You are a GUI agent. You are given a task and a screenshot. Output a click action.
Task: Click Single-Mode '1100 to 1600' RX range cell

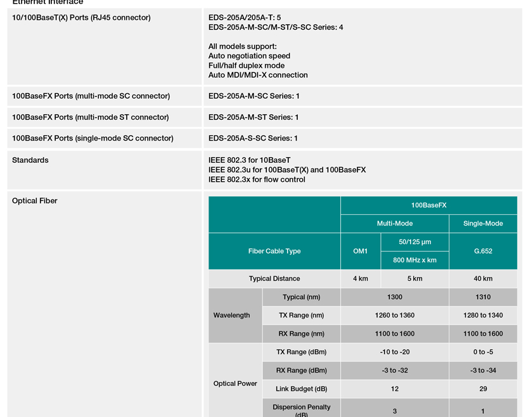[x=483, y=334]
